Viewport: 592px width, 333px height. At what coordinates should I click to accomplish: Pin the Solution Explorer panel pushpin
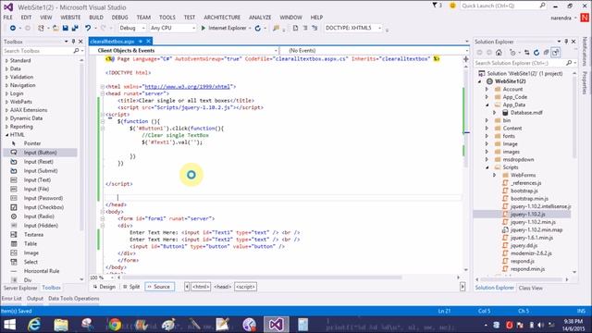coord(566,42)
